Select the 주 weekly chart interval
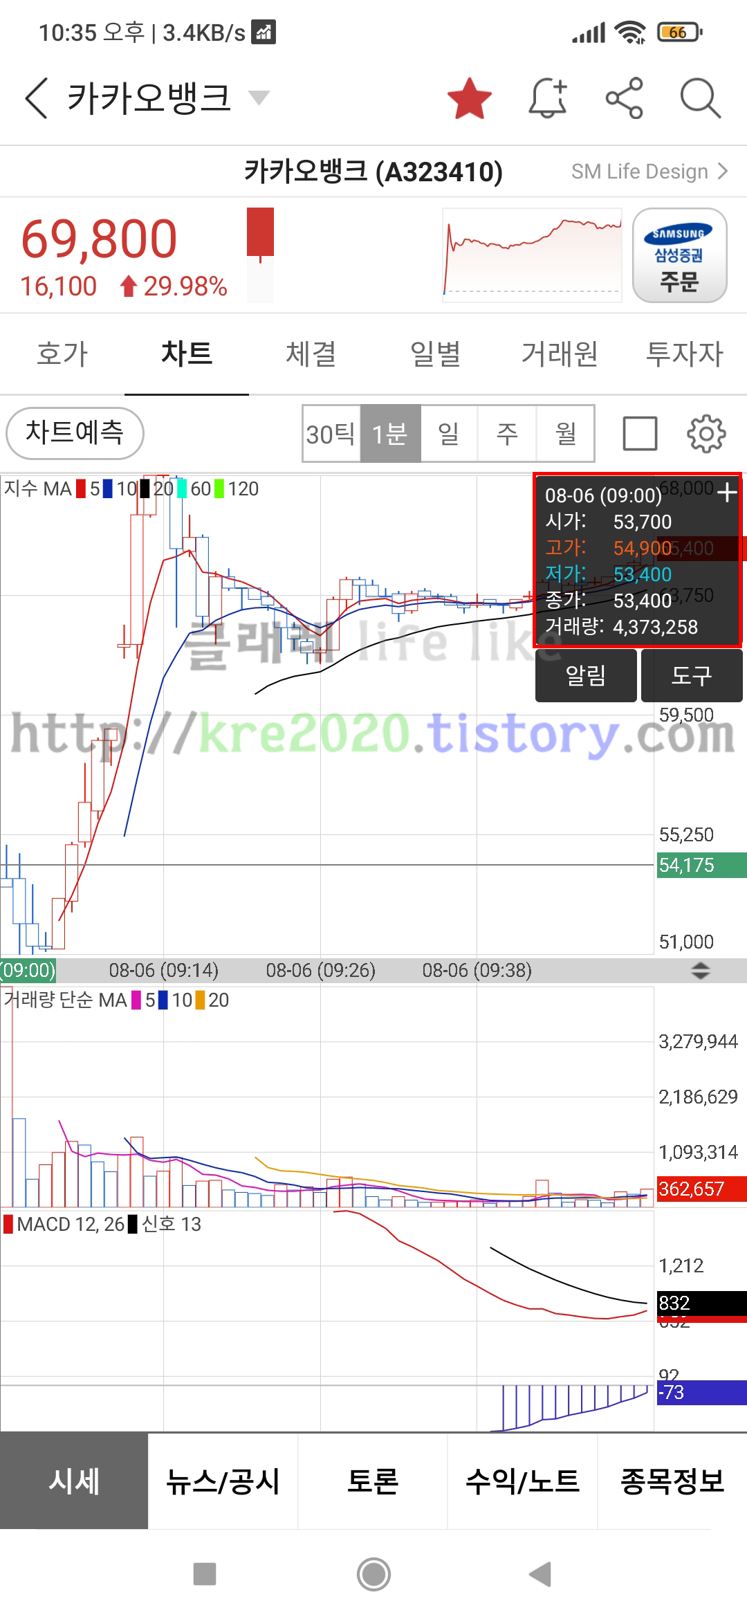 coord(507,434)
